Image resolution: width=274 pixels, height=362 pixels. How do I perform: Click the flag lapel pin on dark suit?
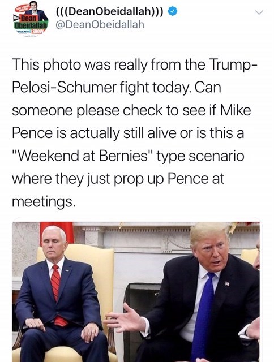click(227, 283)
